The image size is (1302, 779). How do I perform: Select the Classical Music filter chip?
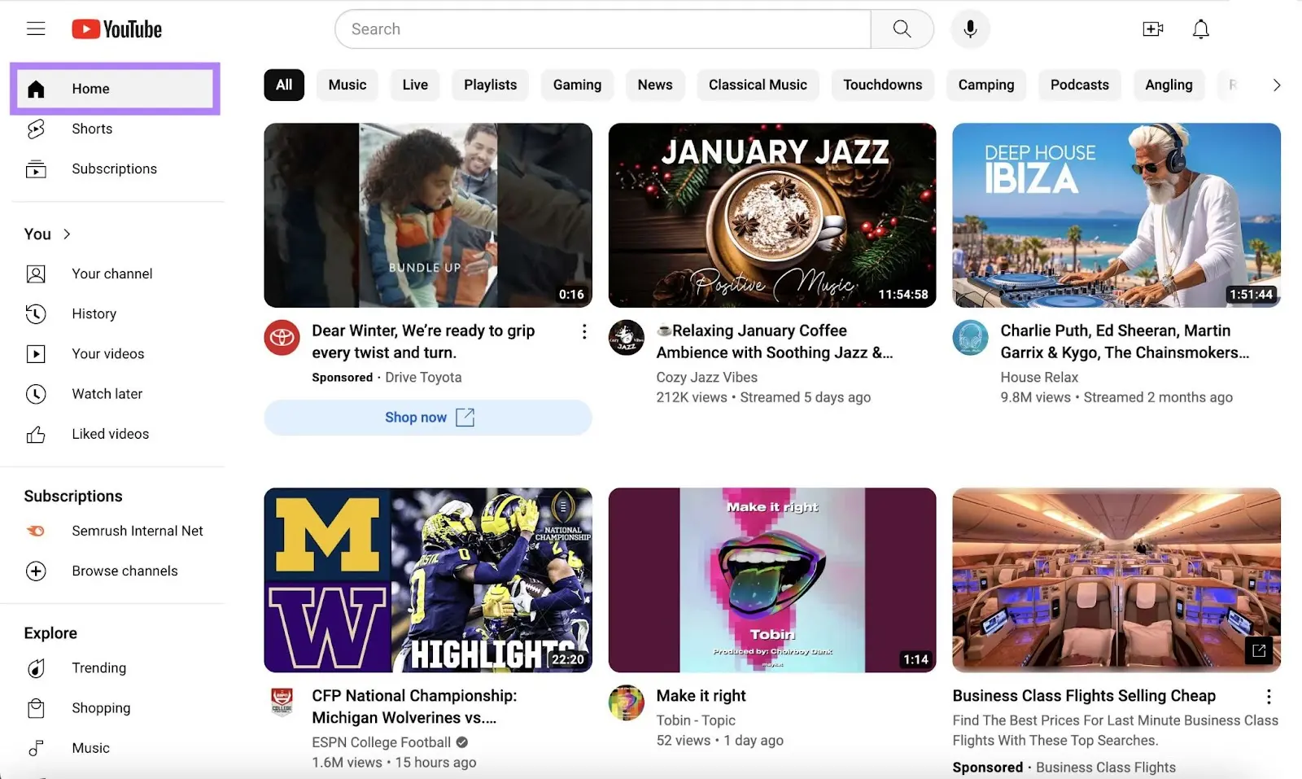757,85
